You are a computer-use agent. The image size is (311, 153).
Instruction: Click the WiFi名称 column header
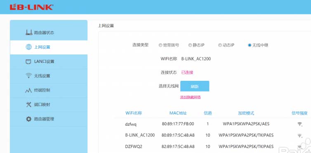134,113
